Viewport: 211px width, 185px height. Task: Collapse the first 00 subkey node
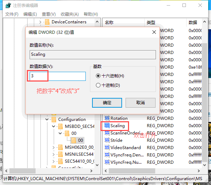(x=60, y=133)
